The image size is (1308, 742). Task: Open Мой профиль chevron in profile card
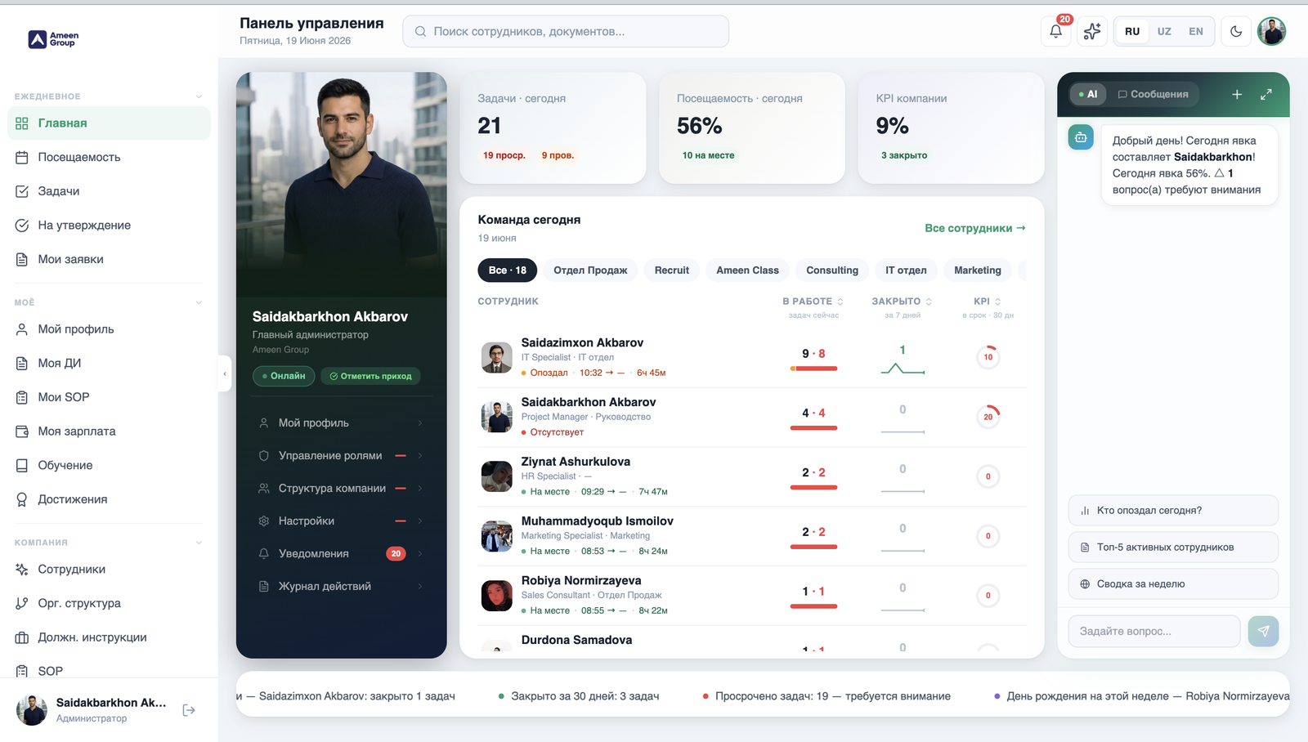pyautogui.click(x=420, y=423)
